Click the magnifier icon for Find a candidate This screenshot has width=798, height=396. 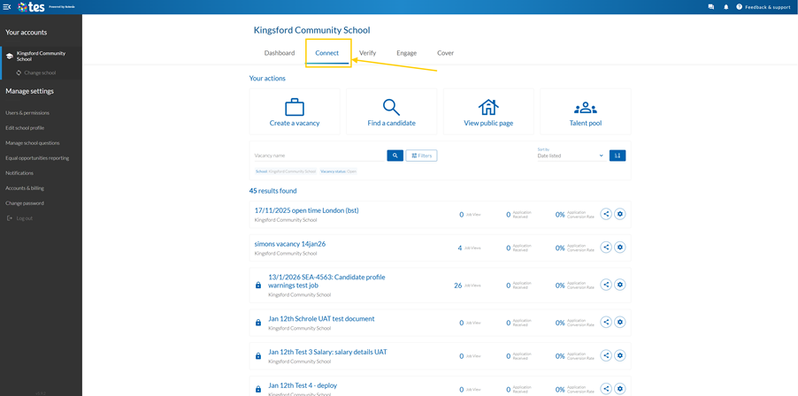(x=391, y=107)
